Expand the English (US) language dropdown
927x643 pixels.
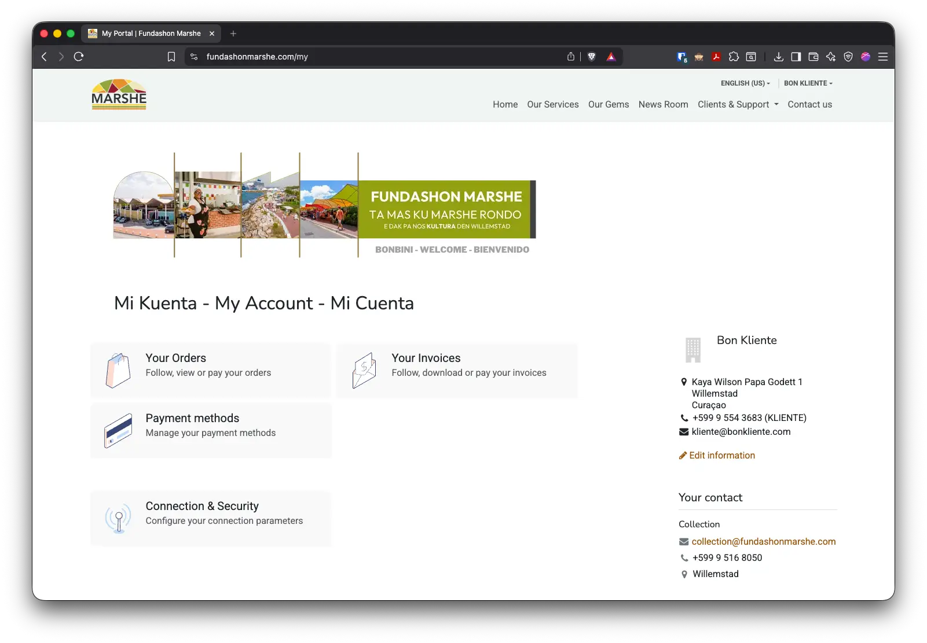745,83
